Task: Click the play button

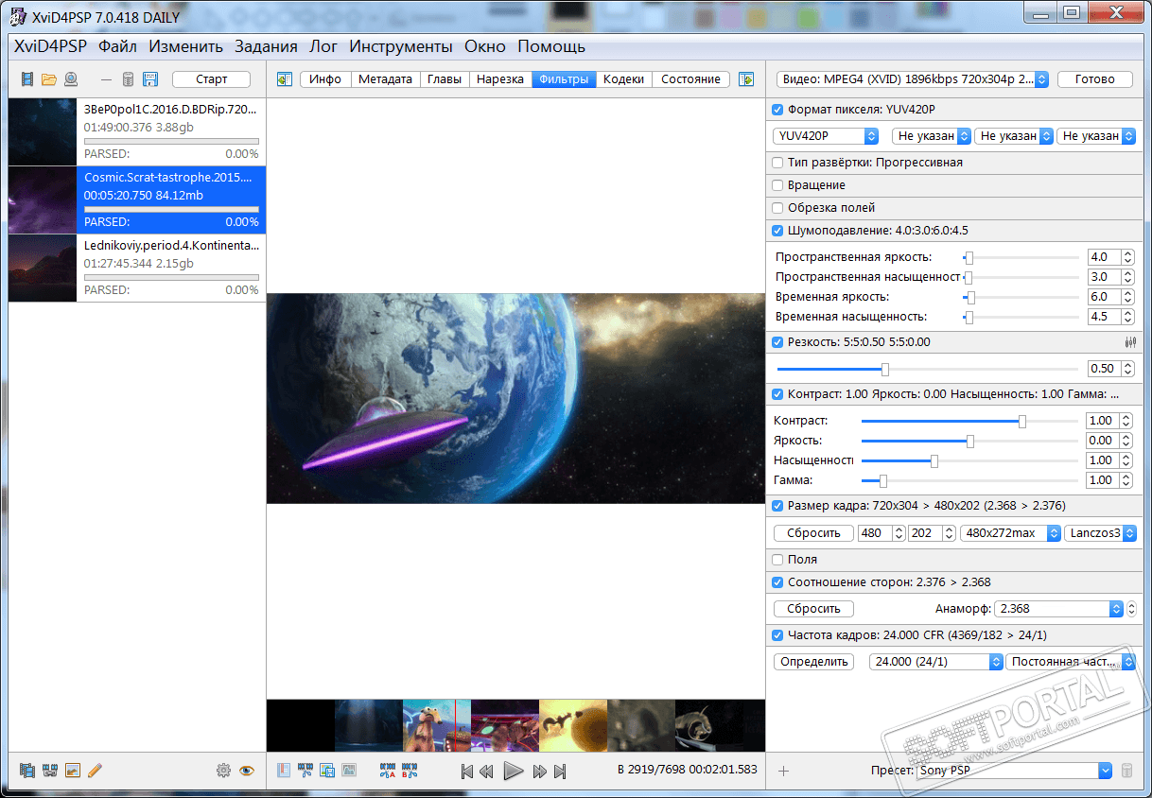Action: click(514, 771)
